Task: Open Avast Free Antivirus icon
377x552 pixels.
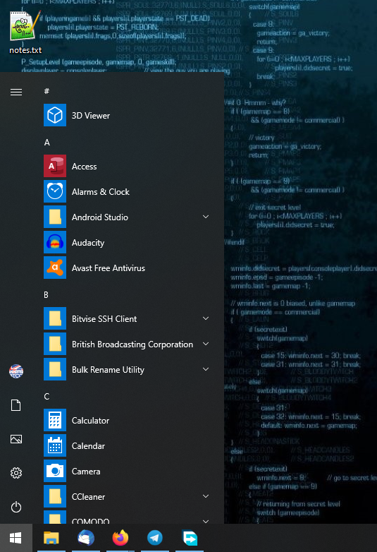Action: [x=55, y=268]
